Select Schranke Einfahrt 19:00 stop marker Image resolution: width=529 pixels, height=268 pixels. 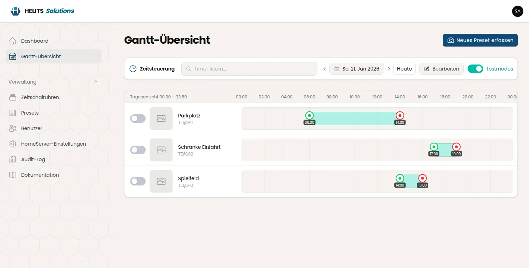[x=456, y=147]
